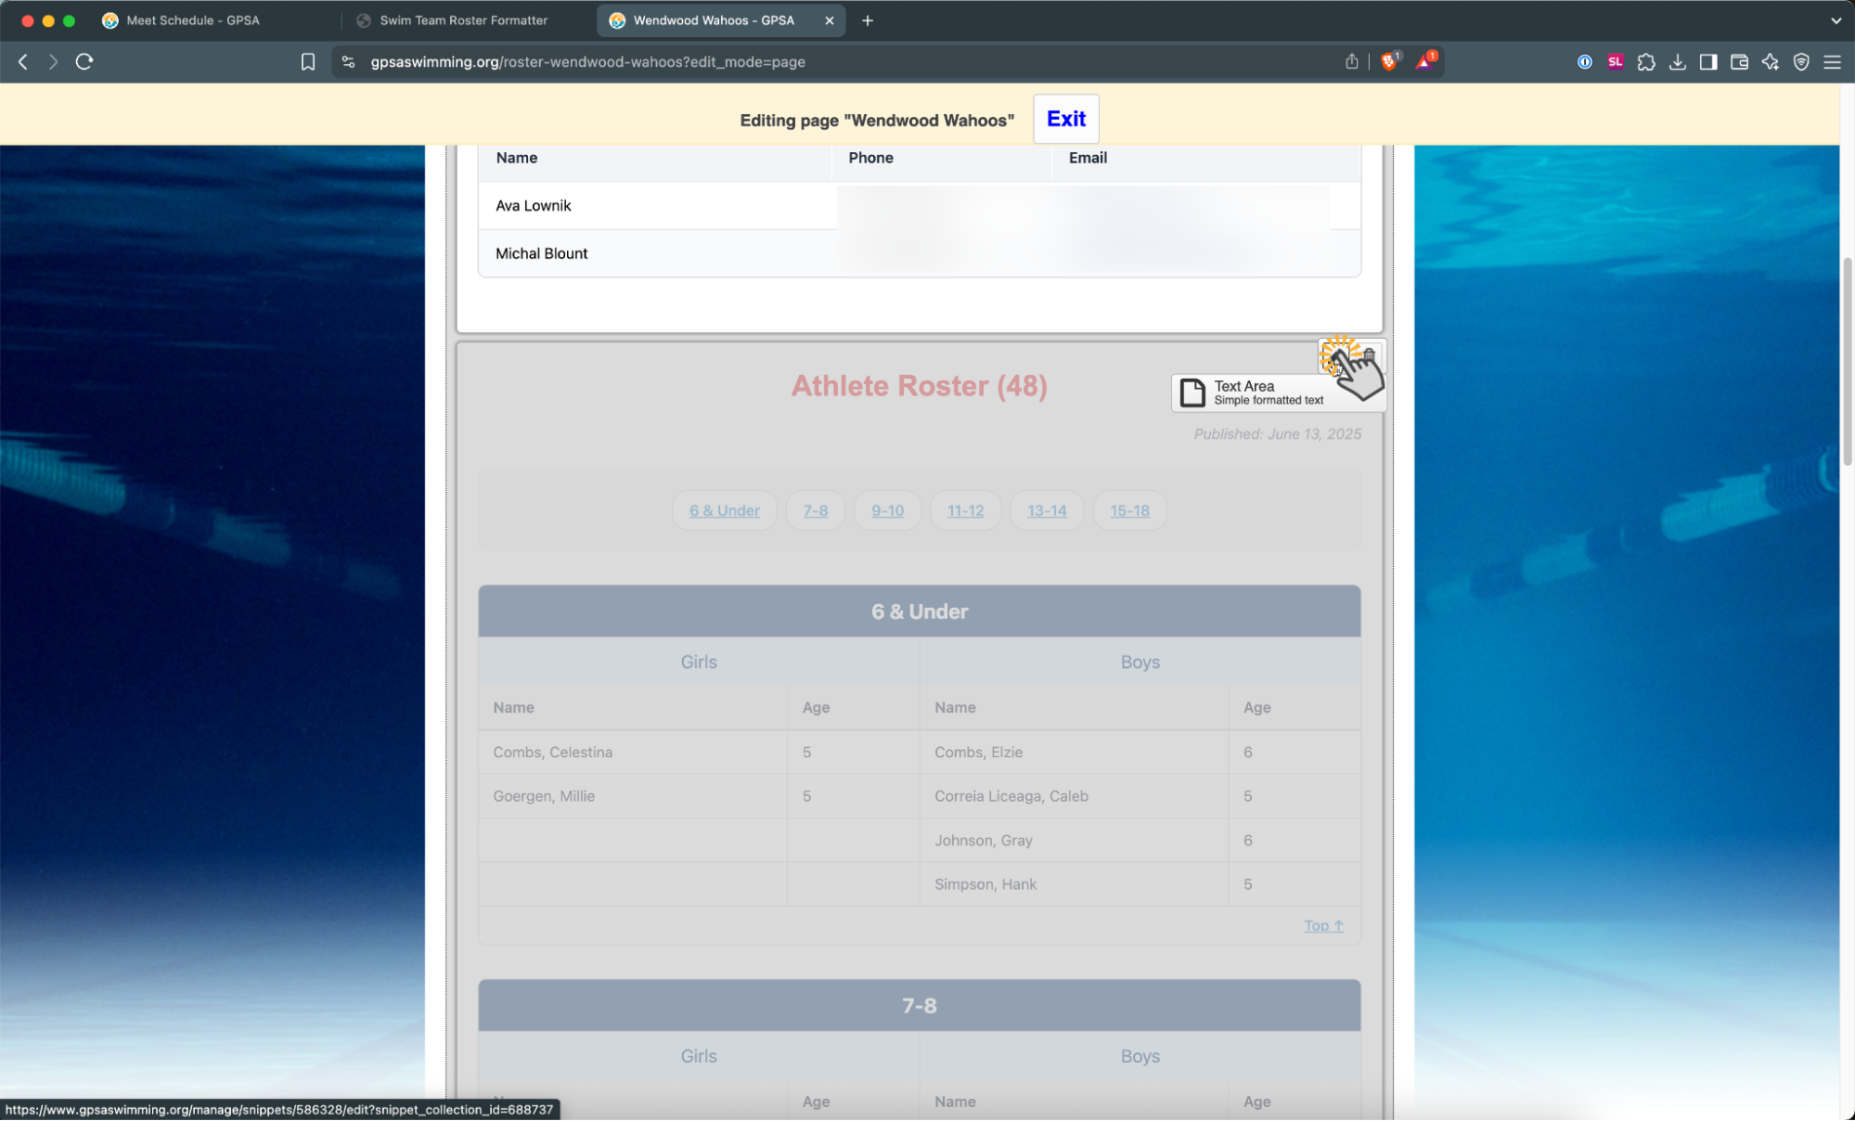Viewport: 1855px width, 1121px height.
Task: Open the site settings icon in address bar
Action: [x=348, y=61]
